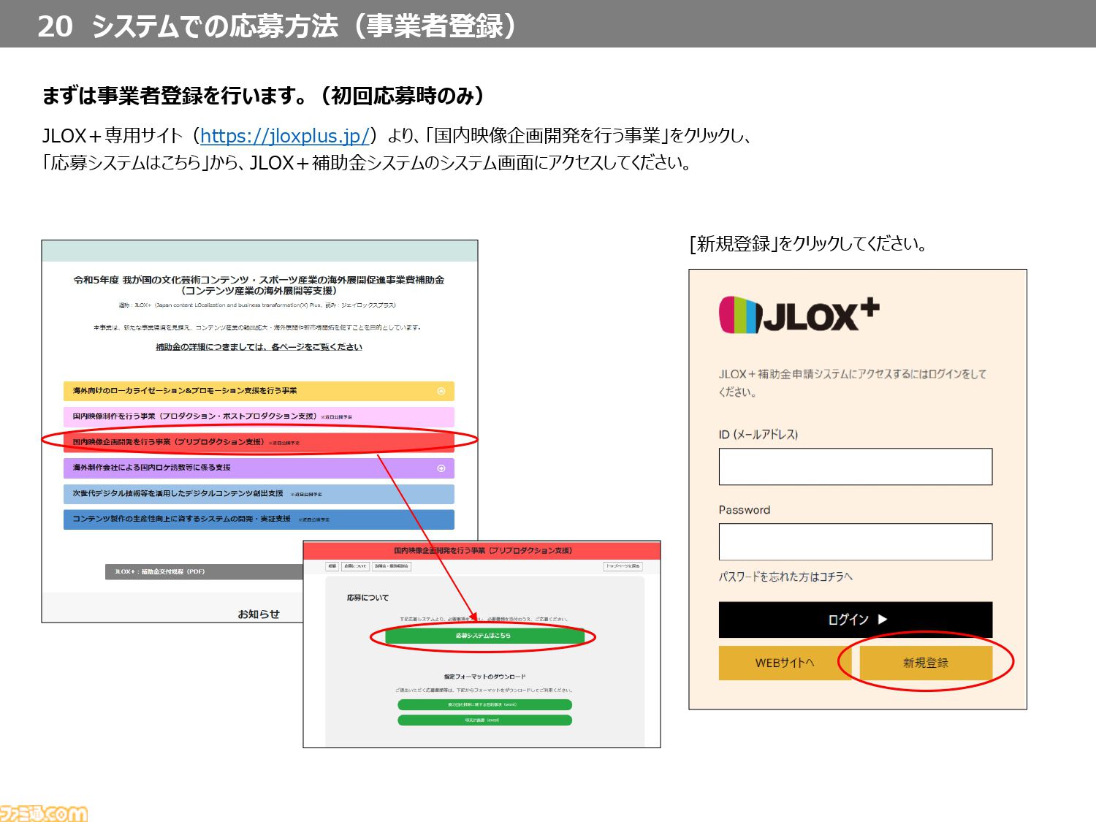The image size is (1096, 822).
Task: Click green 応募システムはこちら button
Action: click(x=484, y=636)
